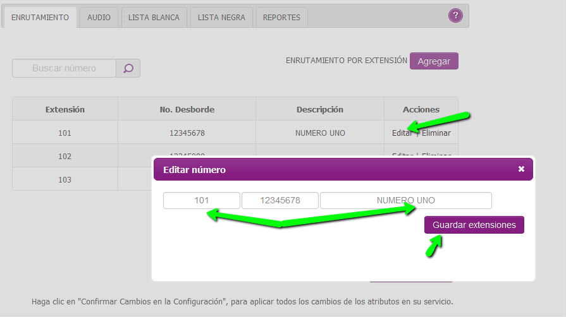Screen dimensions: 566x317
Task: Click the Agregar button
Action: [x=434, y=61]
